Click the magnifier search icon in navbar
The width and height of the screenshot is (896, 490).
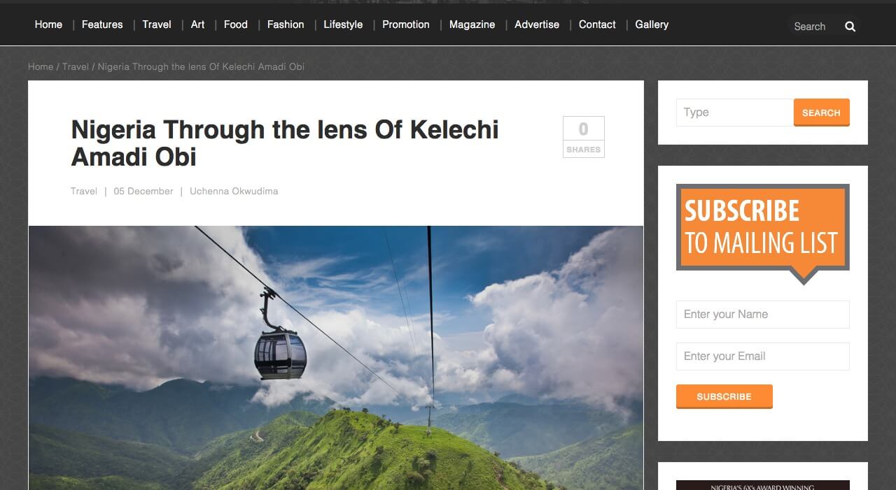point(850,27)
